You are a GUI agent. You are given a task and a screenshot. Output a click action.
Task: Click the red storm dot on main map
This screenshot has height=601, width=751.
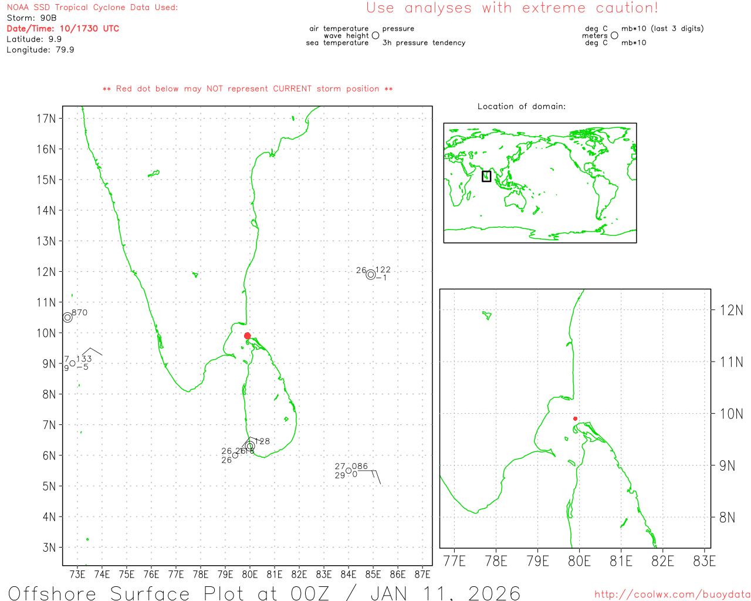coord(247,336)
